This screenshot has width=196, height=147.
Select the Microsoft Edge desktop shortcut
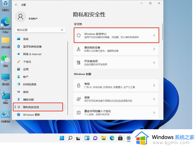[5, 25]
